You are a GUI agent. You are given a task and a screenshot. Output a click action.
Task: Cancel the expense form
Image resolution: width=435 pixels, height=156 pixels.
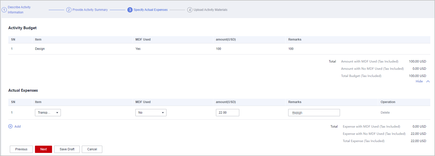pos(92,149)
